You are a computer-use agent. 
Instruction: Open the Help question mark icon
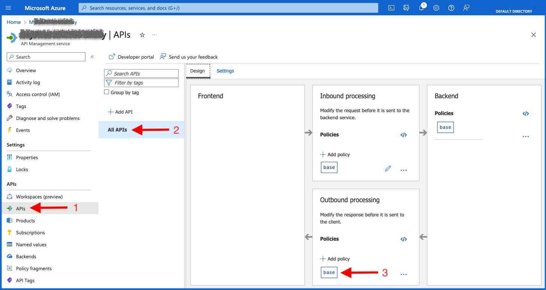tap(451, 8)
